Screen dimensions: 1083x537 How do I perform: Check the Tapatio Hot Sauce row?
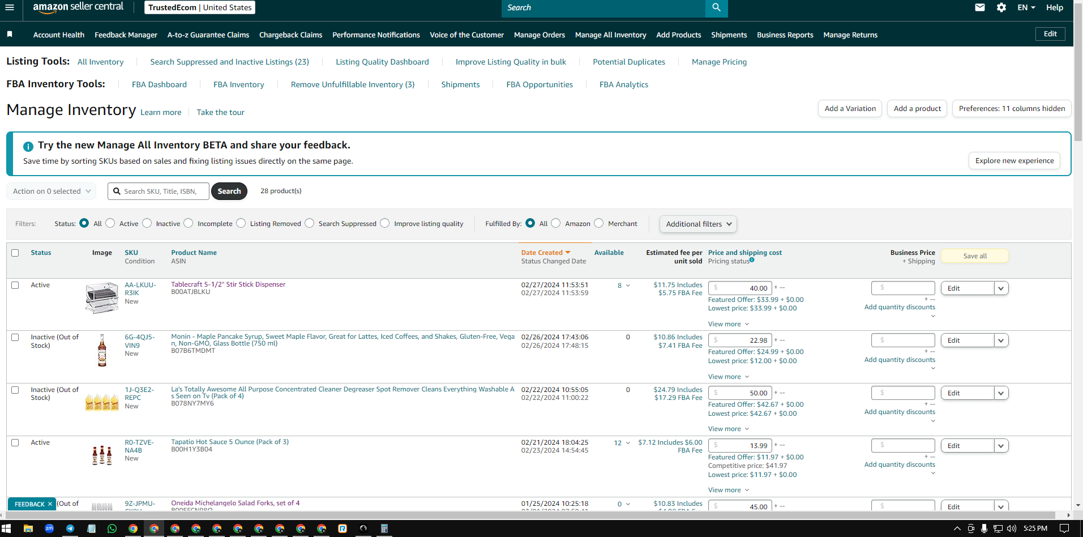(15, 442)
